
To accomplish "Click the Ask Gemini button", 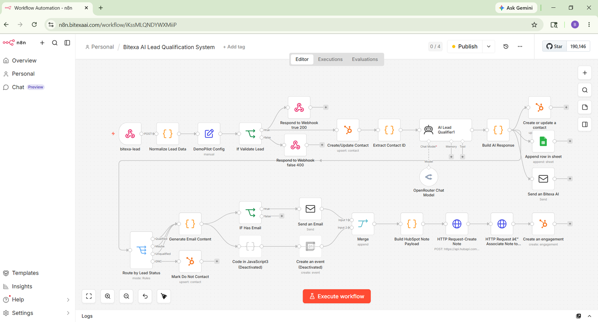I will tap(516, 8).
